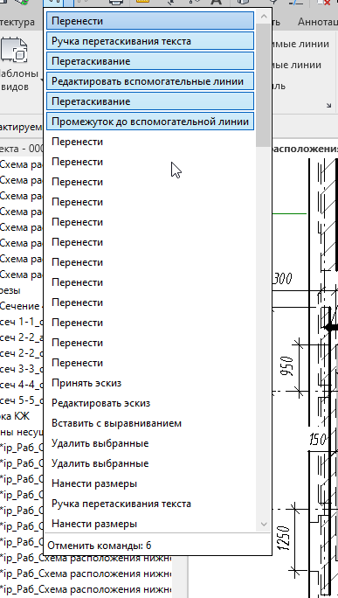This screenshot has height=598, width=338.
Task: Click 'Отменить команды: 6' status label
Action: tap(99, 546)
